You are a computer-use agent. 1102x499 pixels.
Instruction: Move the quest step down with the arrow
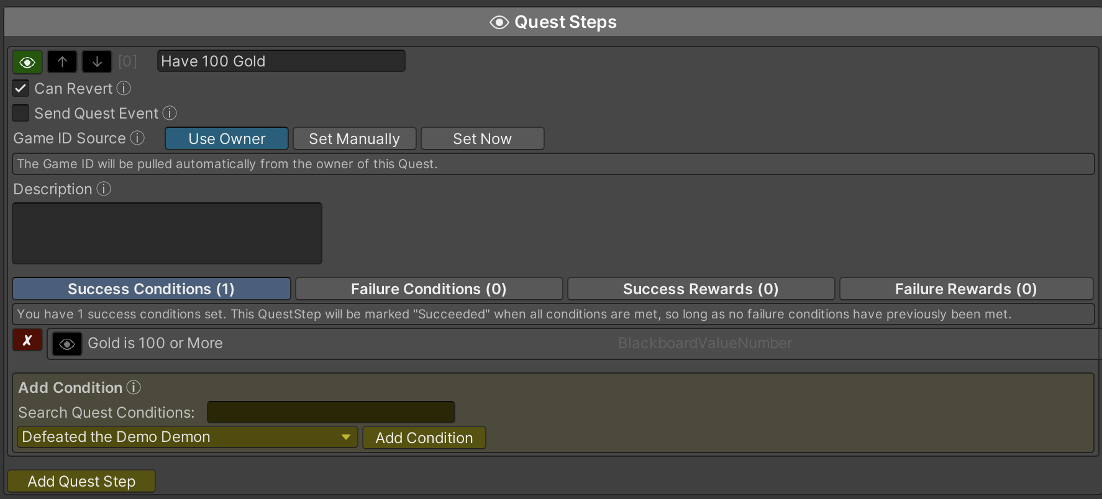pyautogui.click(x=97, y=62)
